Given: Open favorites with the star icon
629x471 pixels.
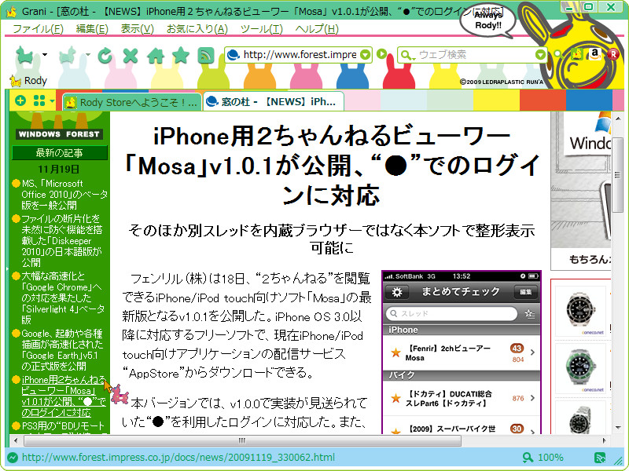Looking at the screenshot, I should 181,55.
